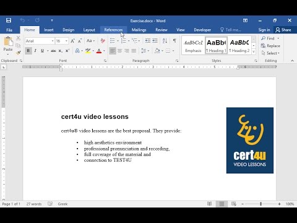
Task: Click the zoom slider handle
Action: [260, 204]
